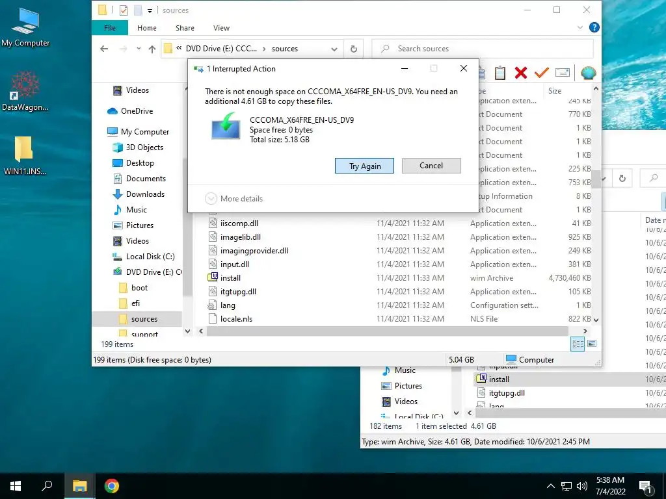Click search magnifier in background window
The width and height of the screenshot is (666, 499).
click(654, 178)
